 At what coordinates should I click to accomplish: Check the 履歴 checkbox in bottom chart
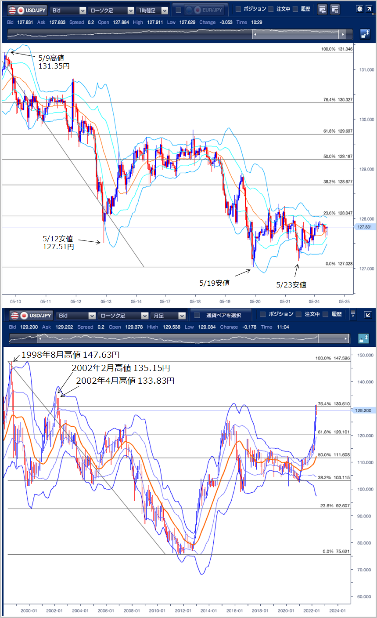pos(325,314)
